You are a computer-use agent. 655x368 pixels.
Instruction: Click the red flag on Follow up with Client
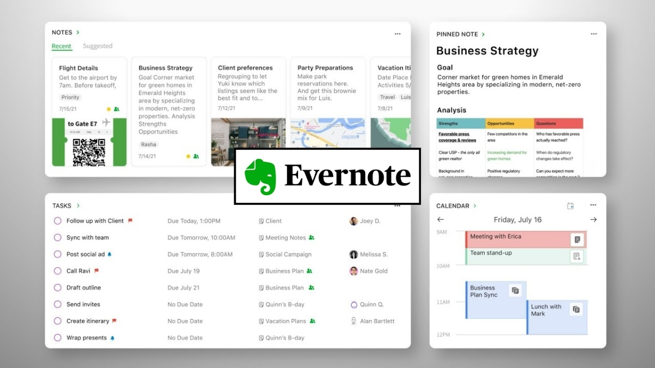coord(129,221)
